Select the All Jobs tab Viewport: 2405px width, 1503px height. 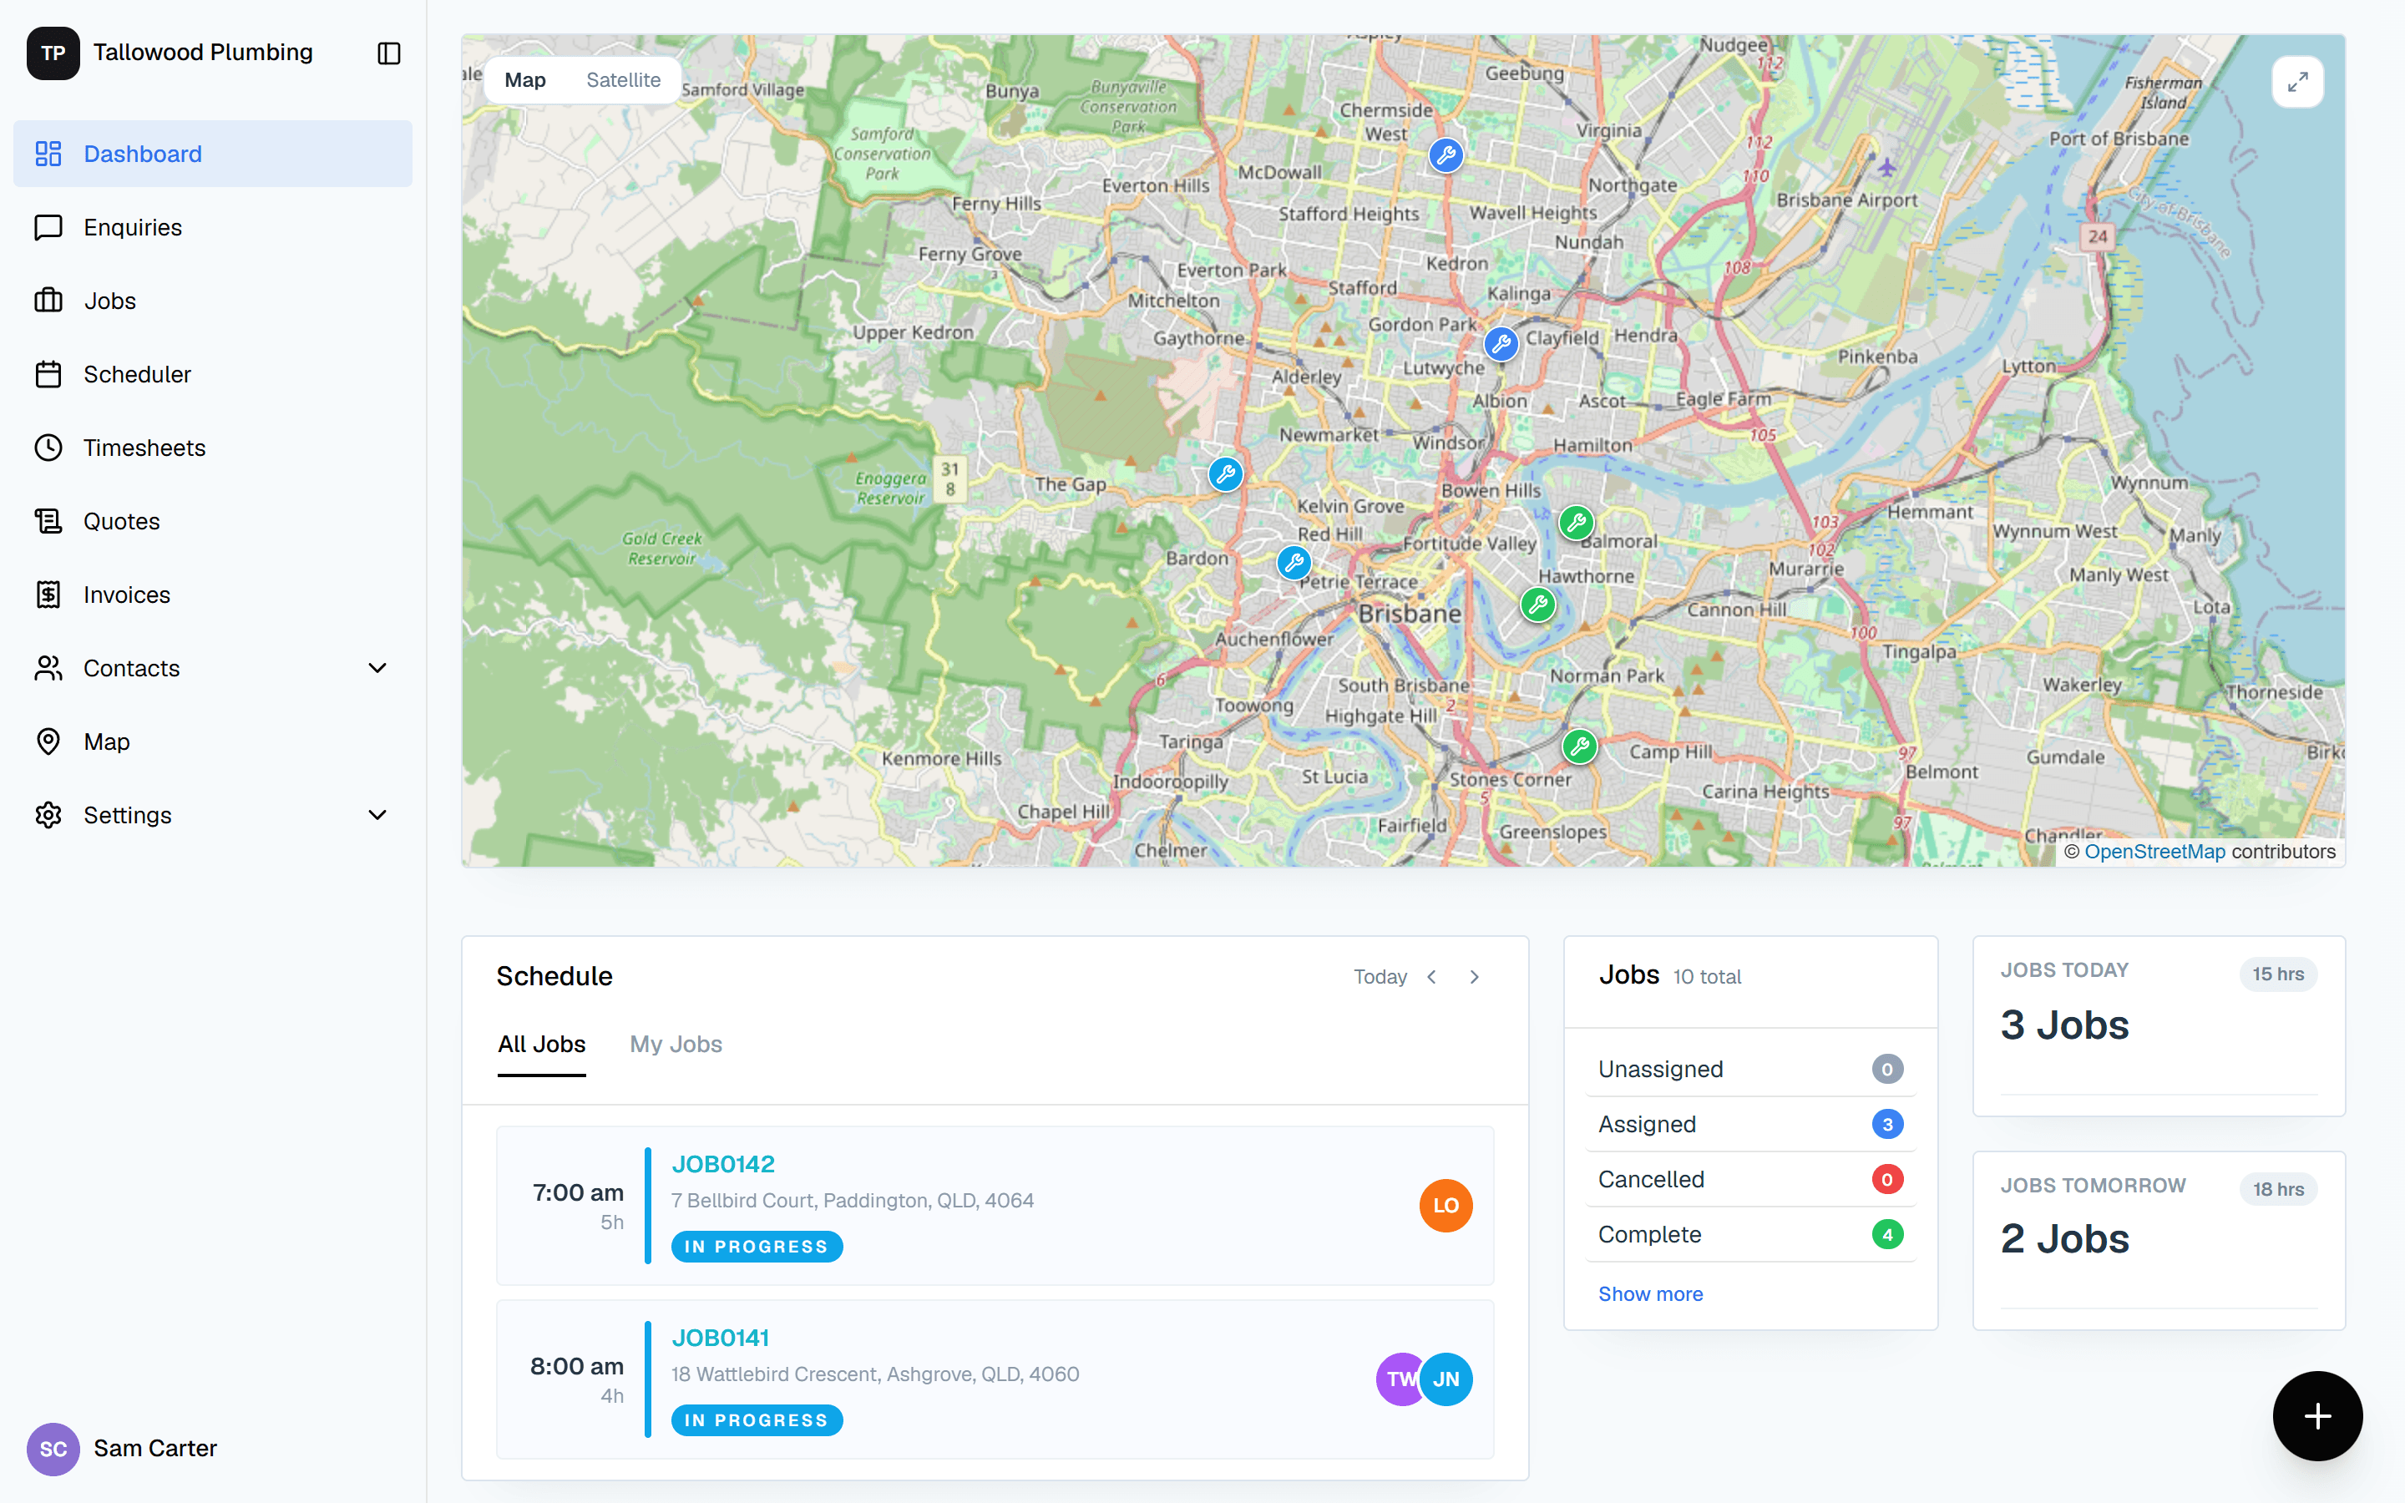click(x=542, y=1045)
